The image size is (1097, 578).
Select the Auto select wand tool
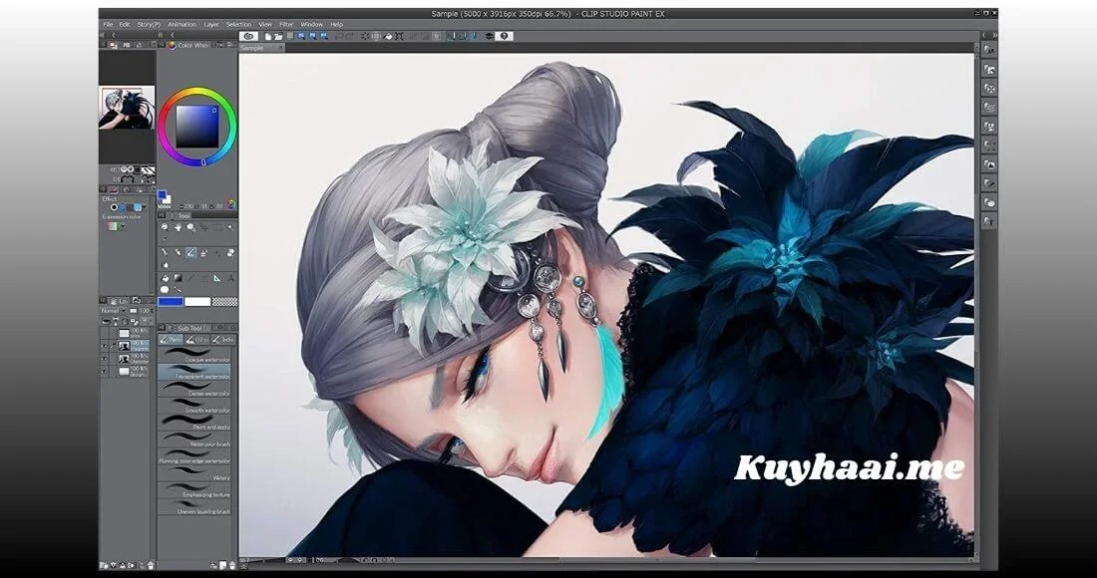231,228
